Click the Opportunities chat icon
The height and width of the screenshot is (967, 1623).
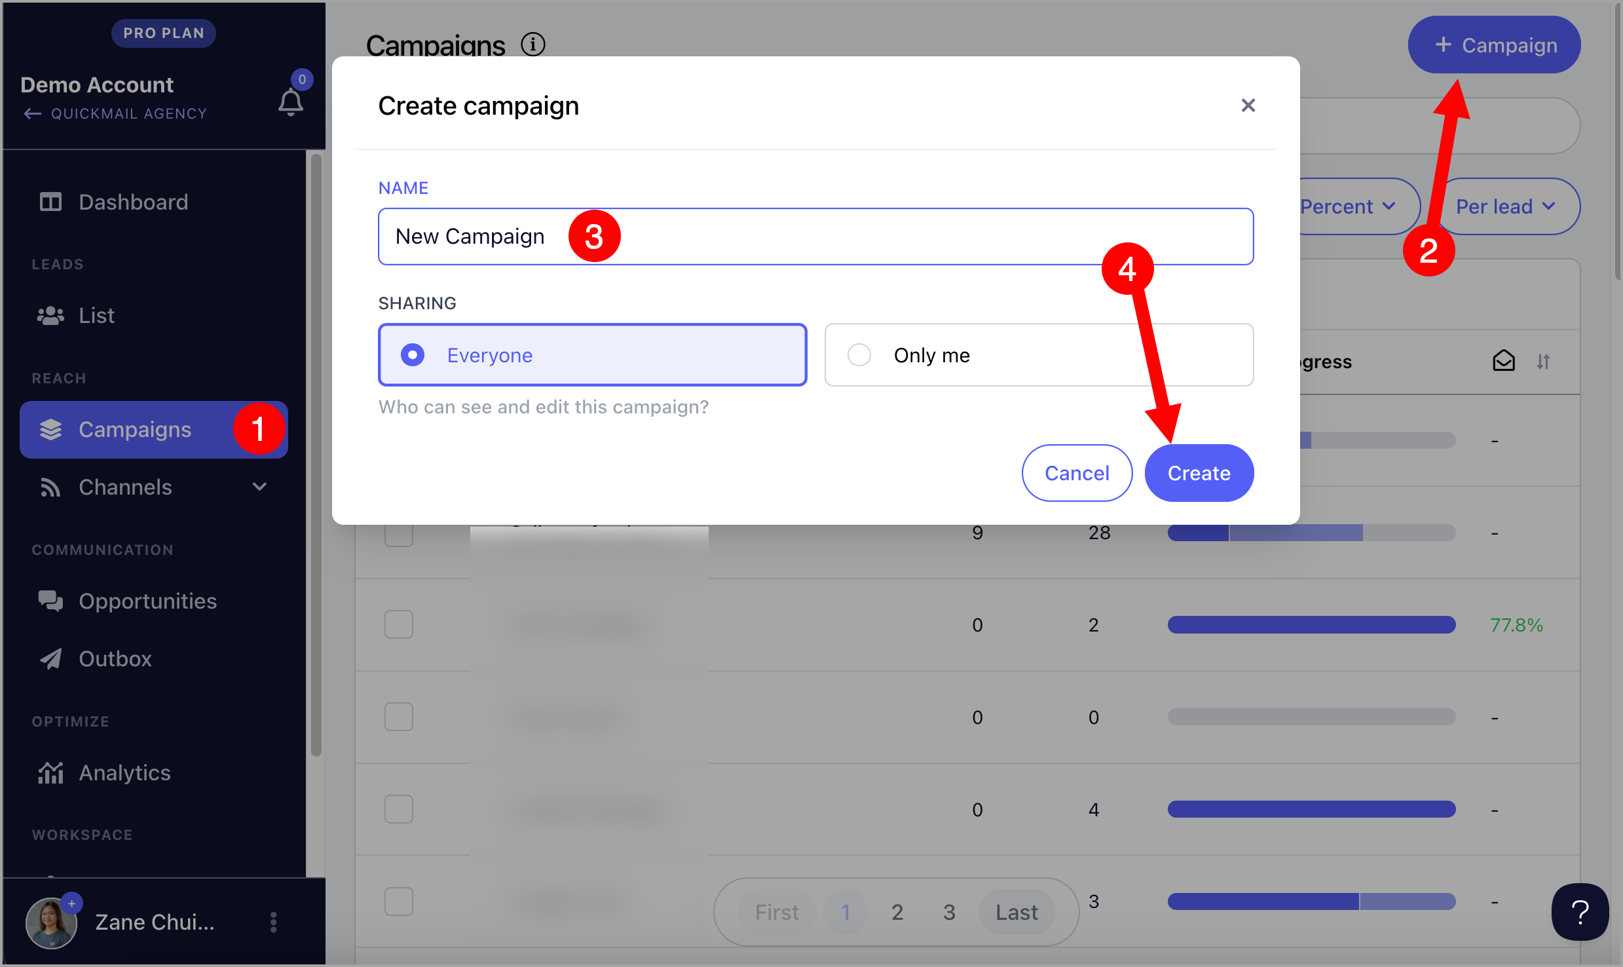pyautogui.click(x=50, y=601)
